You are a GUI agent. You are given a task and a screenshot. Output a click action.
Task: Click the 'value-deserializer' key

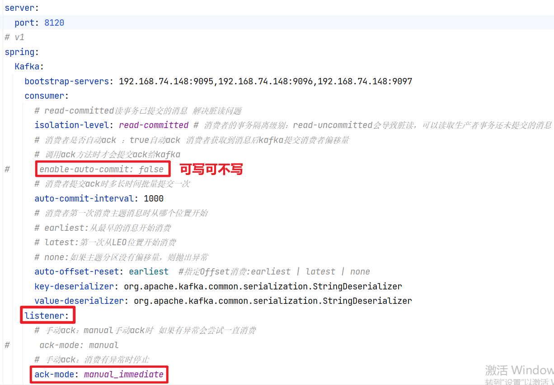[79, 301]
